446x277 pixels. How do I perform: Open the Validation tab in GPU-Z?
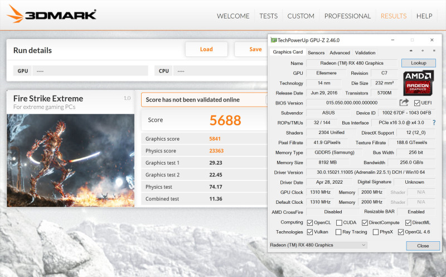click(365, 52)
